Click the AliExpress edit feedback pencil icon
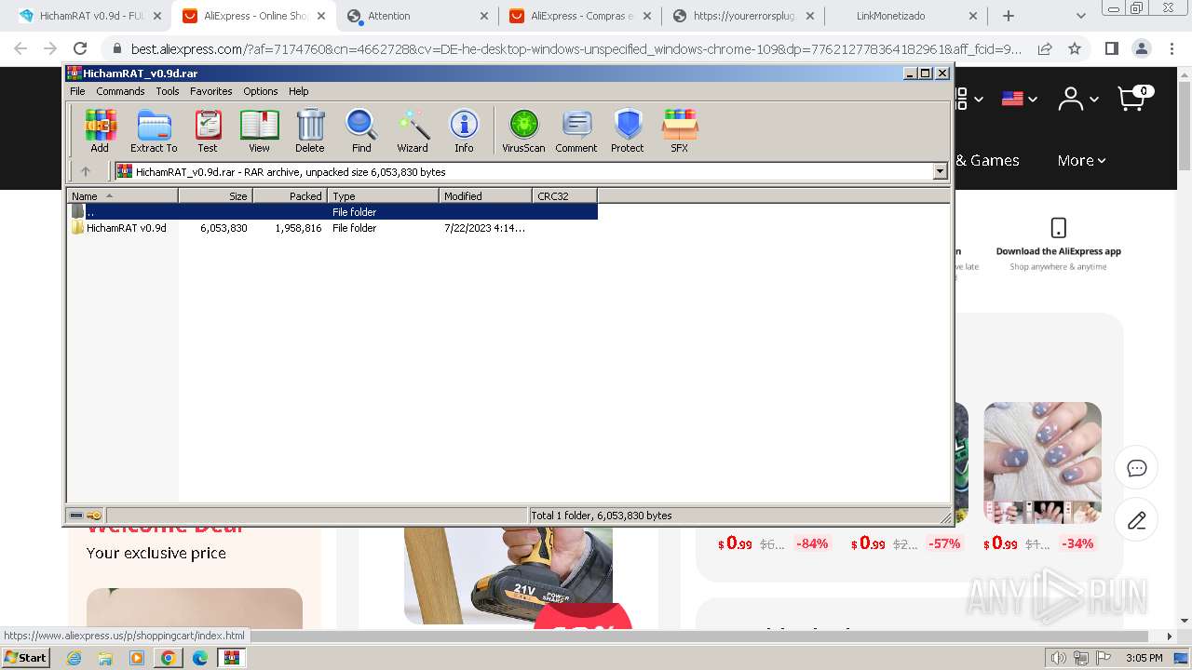Viewport: 1192px width, 670px height. tap(1136, 520)
